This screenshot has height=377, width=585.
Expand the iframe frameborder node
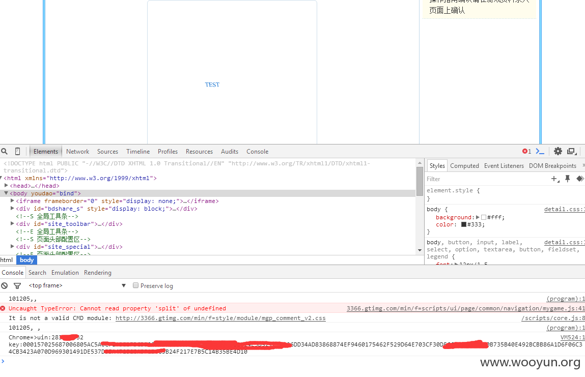(12, 200)
